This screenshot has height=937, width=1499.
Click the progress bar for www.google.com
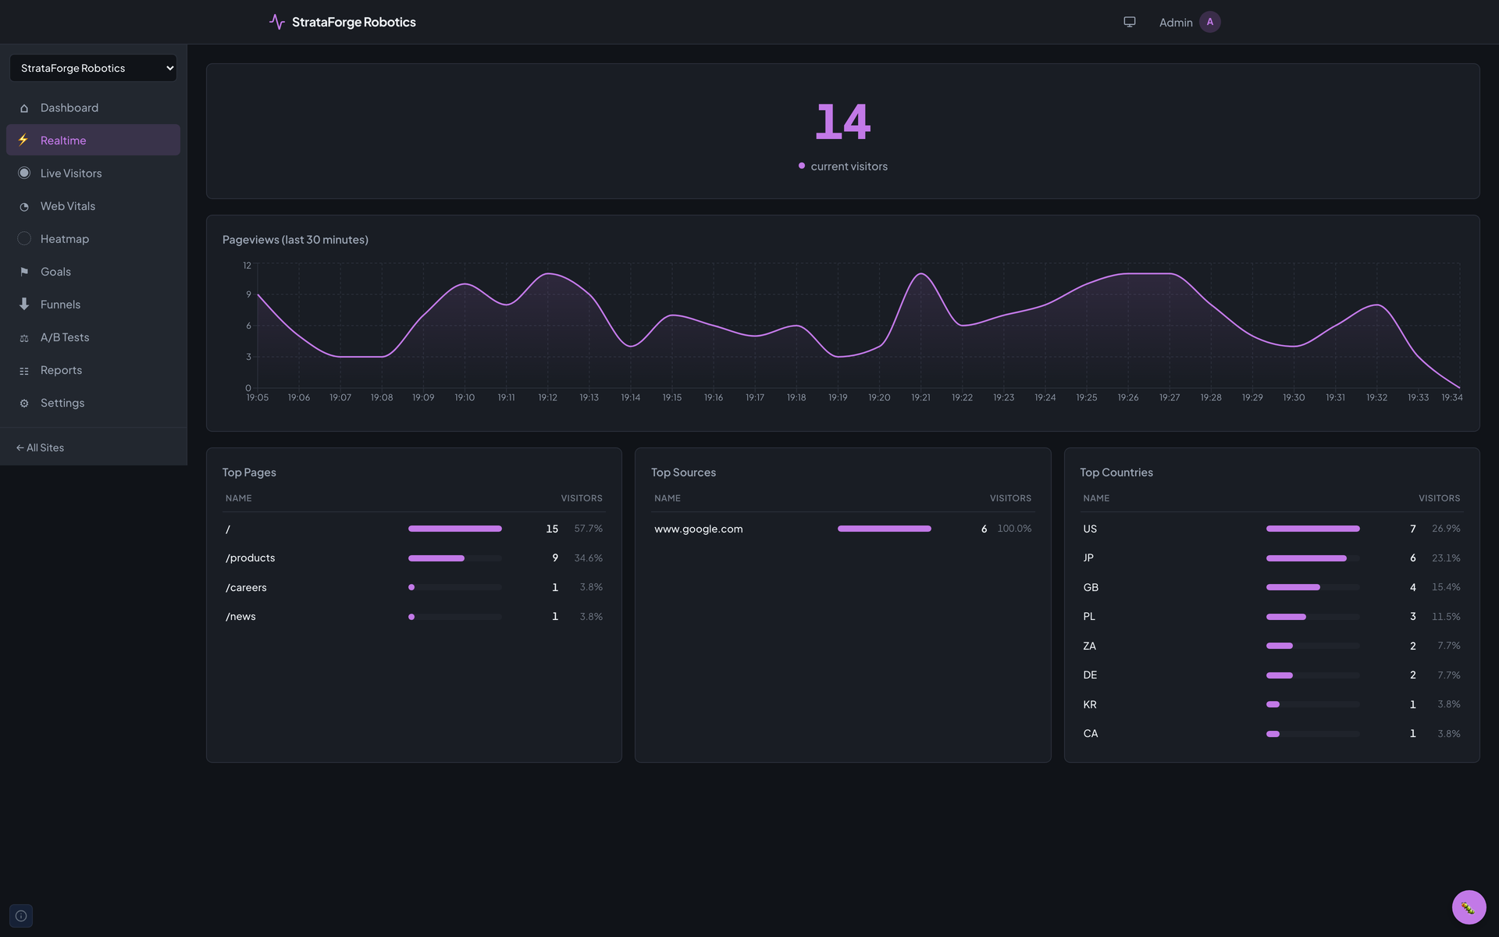tap(884, 529)
